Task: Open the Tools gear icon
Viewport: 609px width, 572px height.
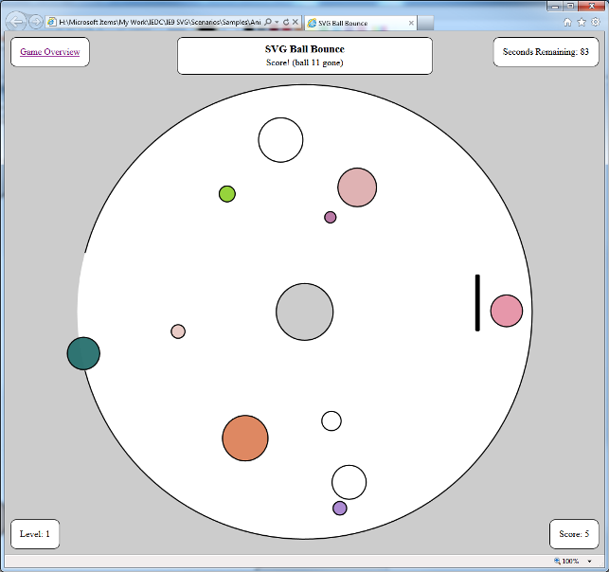Action: click(595, 22)
